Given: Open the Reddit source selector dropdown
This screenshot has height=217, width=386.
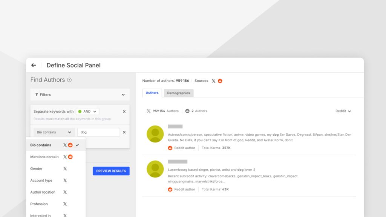Looking at the screenshot, I should (343, 111).
